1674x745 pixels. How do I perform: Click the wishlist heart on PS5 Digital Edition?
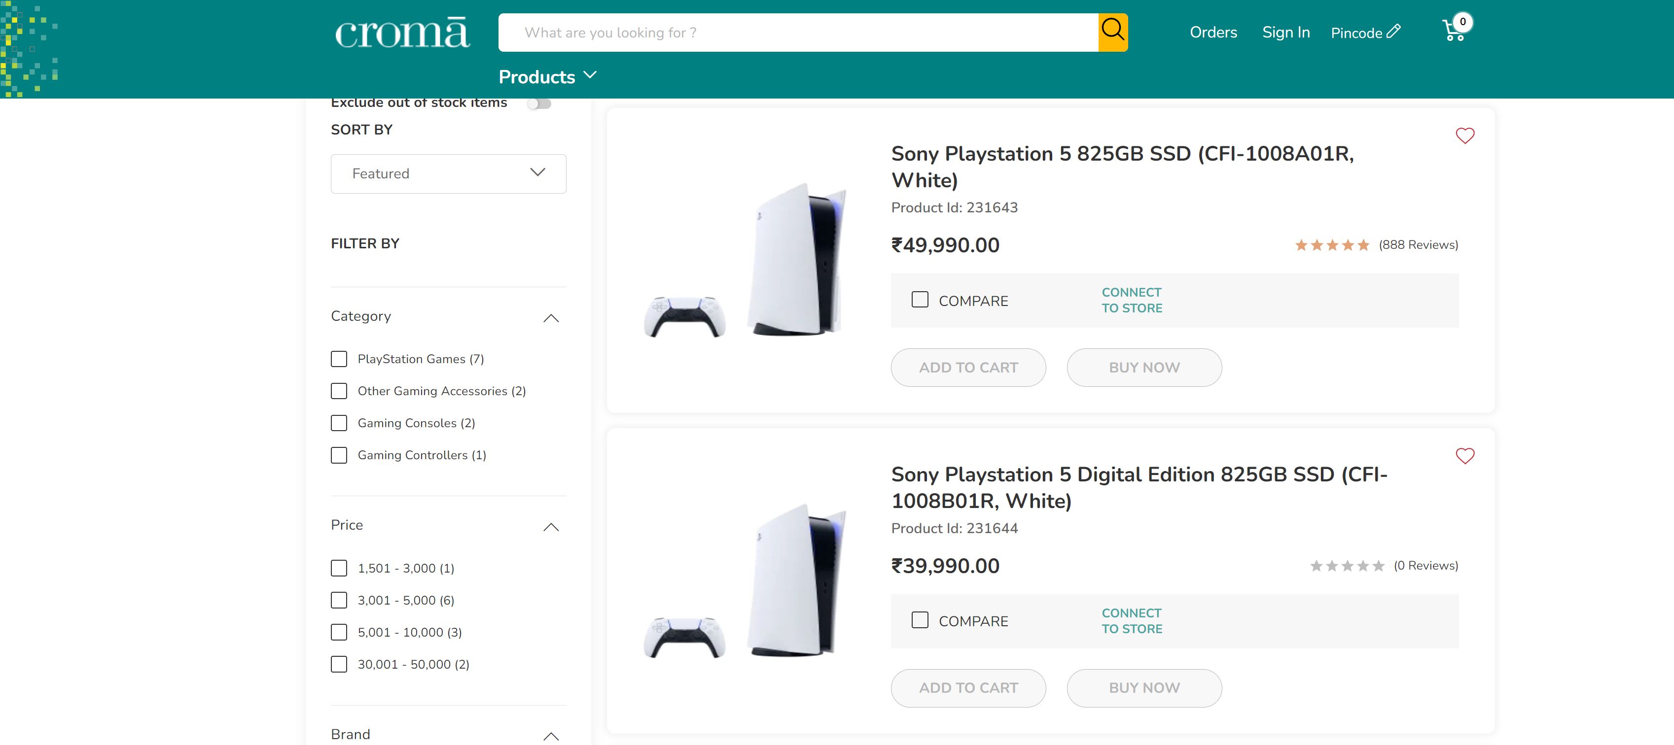click(x=1465, y=456)
